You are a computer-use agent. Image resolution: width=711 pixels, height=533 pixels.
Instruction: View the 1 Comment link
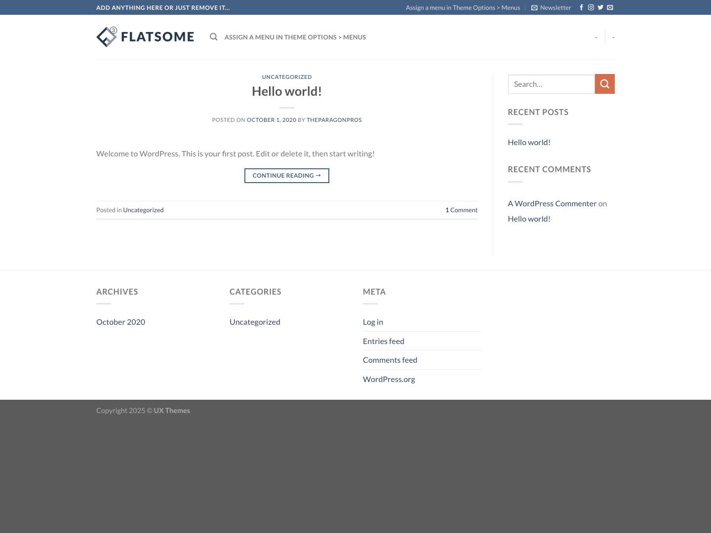[461, 210]
